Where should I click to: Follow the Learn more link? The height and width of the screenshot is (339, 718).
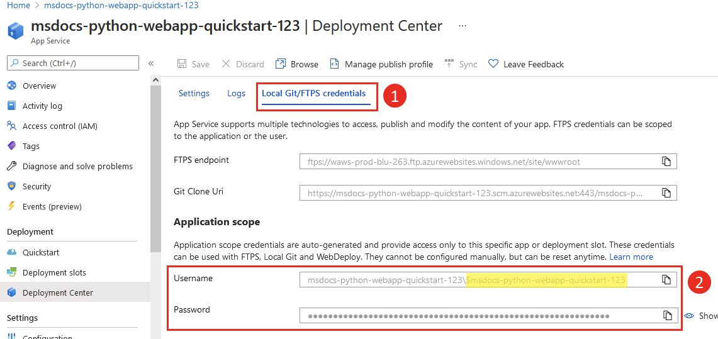pyautogui.click(x=631, y=257)
